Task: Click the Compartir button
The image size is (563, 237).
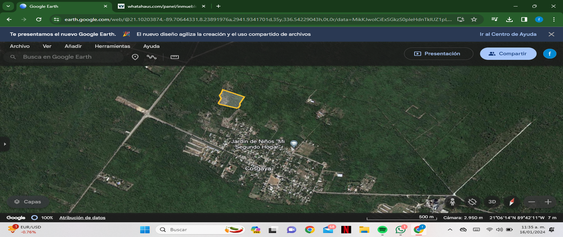Action: point(508,54)
